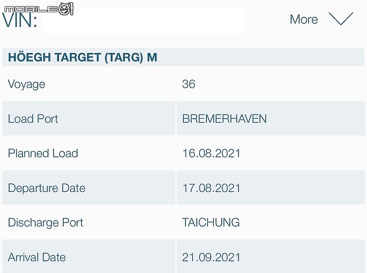Select planned load date 16.08.2021

212,153
